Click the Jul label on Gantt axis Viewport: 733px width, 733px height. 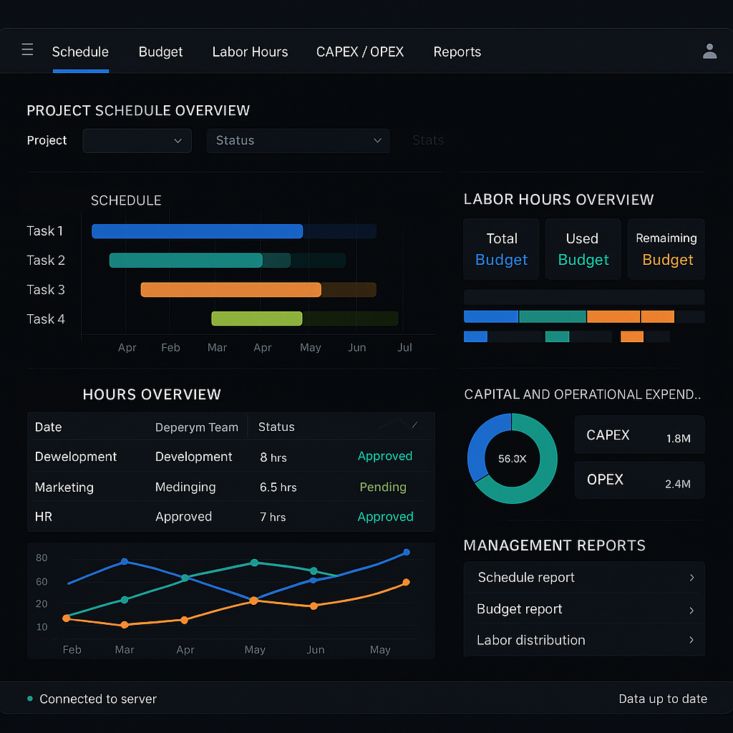(x=404, y=347)
